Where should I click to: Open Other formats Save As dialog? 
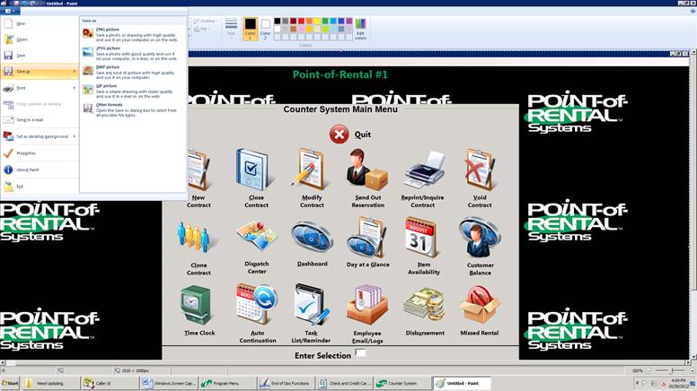click(132, 110)
